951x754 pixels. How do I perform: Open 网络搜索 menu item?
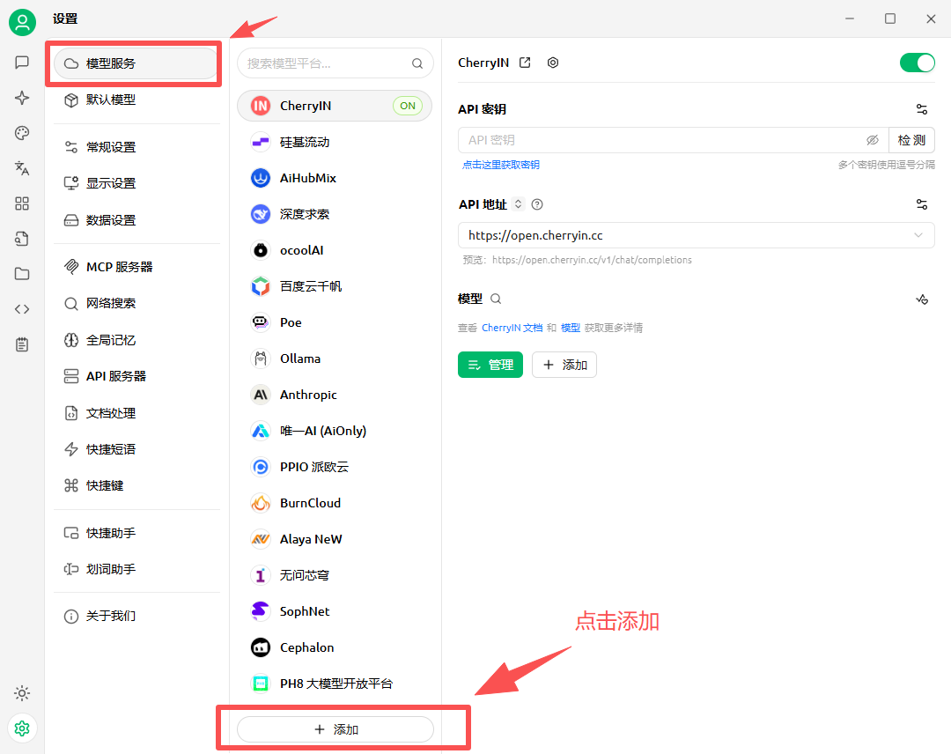[136, 303]
